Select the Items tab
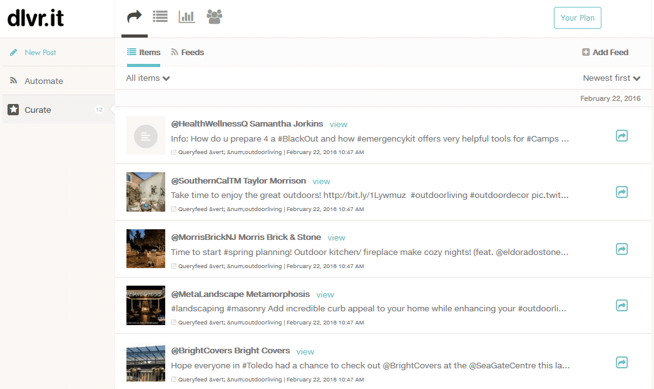The width and height of the screenshot is (654, 389). click(x=143, y=52)
